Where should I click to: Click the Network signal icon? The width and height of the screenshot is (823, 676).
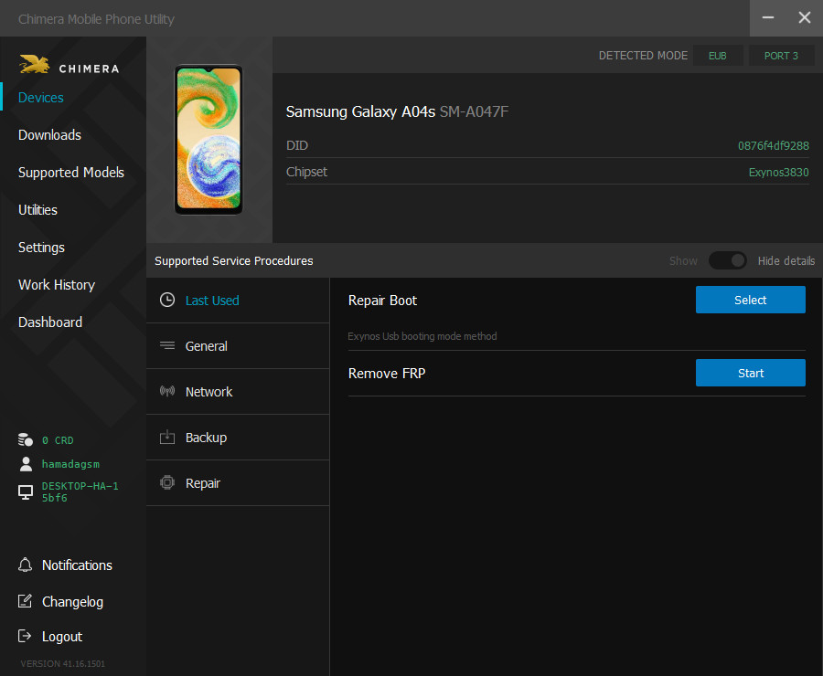tap(167, 391)
